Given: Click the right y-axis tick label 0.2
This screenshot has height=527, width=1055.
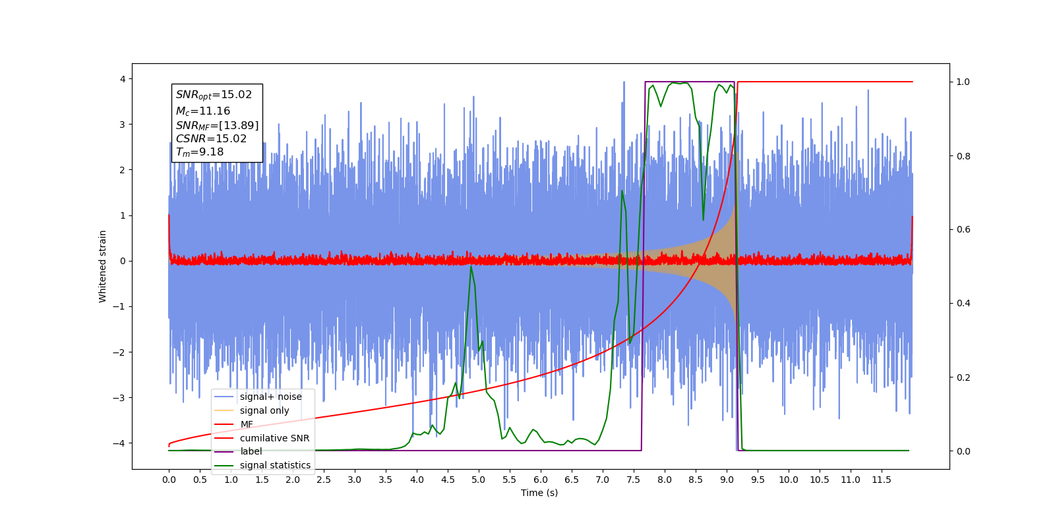Looking at the screenshot, I should tap(963, 377).
